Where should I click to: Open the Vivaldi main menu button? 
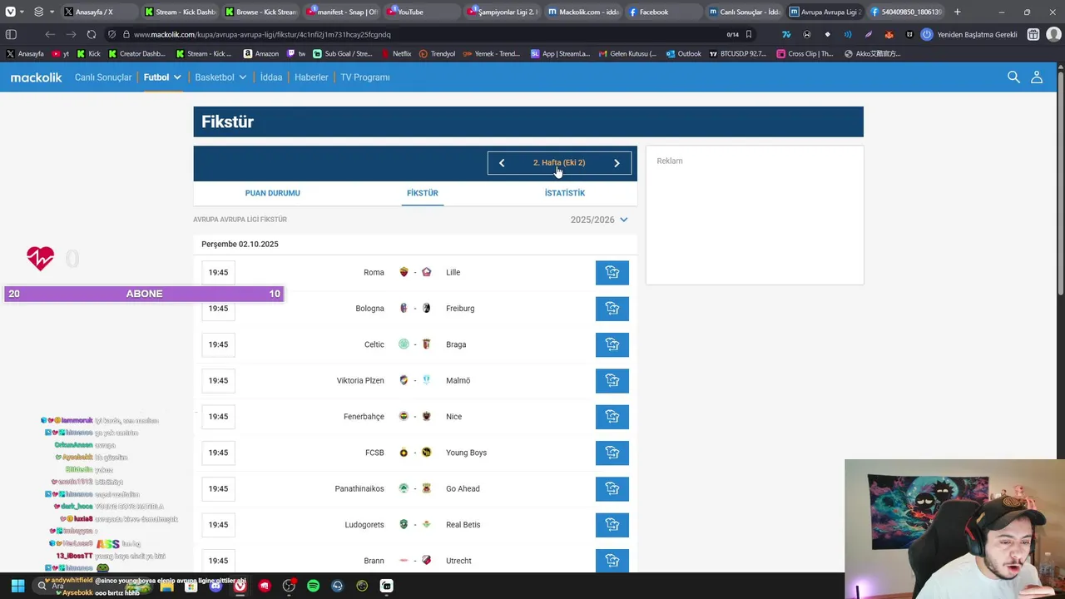click(x=10, y=12)
